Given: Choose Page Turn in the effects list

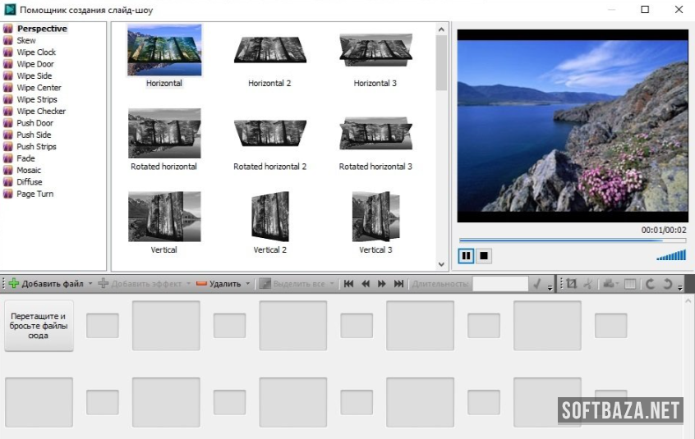Looking at the screenshot, I should click(x=35, y=194).
